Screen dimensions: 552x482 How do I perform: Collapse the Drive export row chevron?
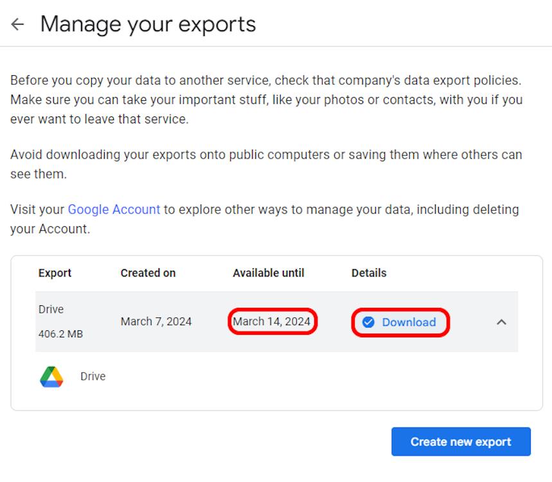(x=501, y=322)
